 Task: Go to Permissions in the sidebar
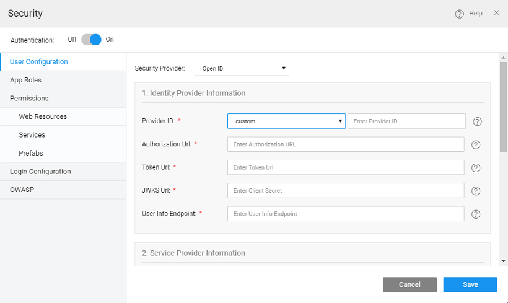pos(29,99)
